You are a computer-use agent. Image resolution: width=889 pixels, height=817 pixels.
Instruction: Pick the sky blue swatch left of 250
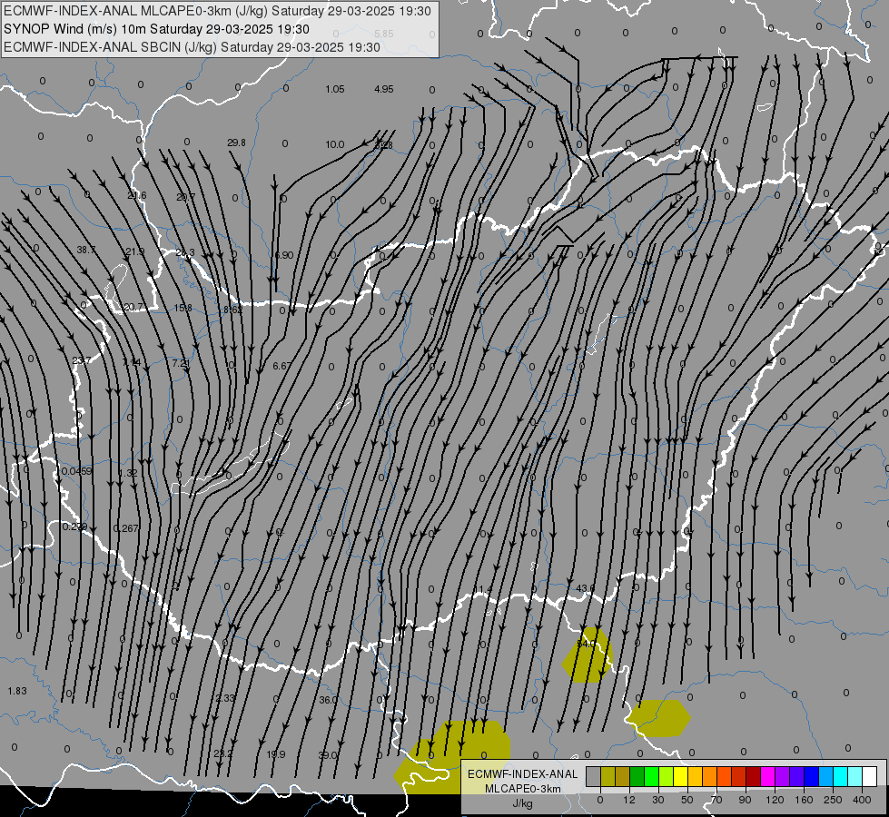(x=826, y=776)
